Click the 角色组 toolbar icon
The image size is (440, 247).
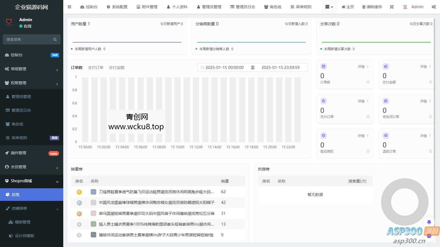click(x=273, y=7)
